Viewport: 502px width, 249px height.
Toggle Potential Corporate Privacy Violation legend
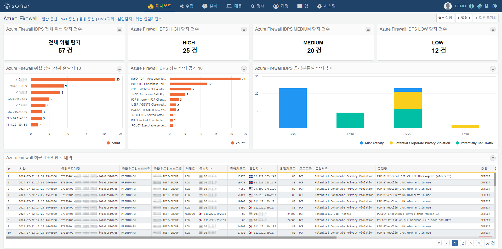tap(420, 143)
